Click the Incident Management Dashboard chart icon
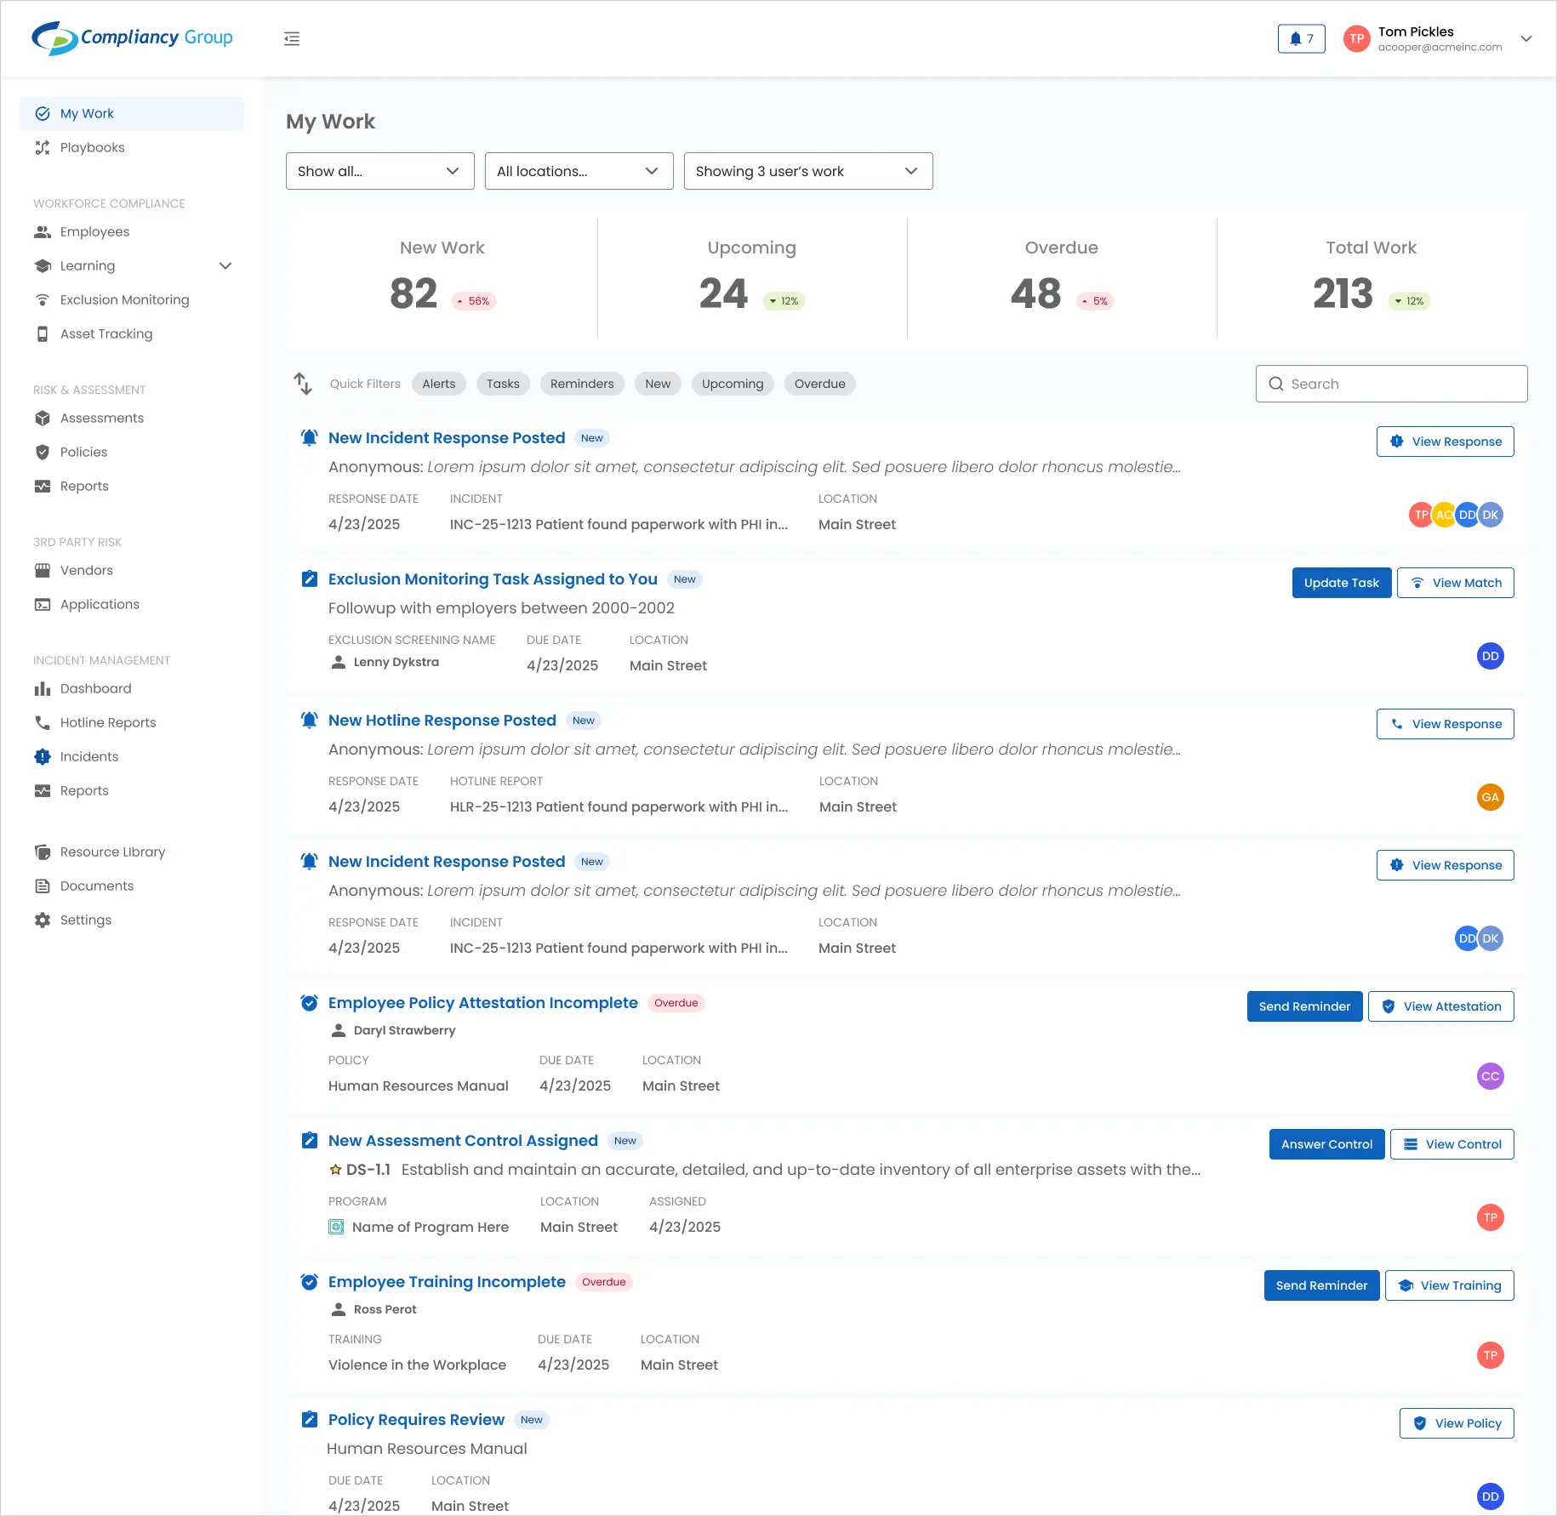 [x=43, y=688]
